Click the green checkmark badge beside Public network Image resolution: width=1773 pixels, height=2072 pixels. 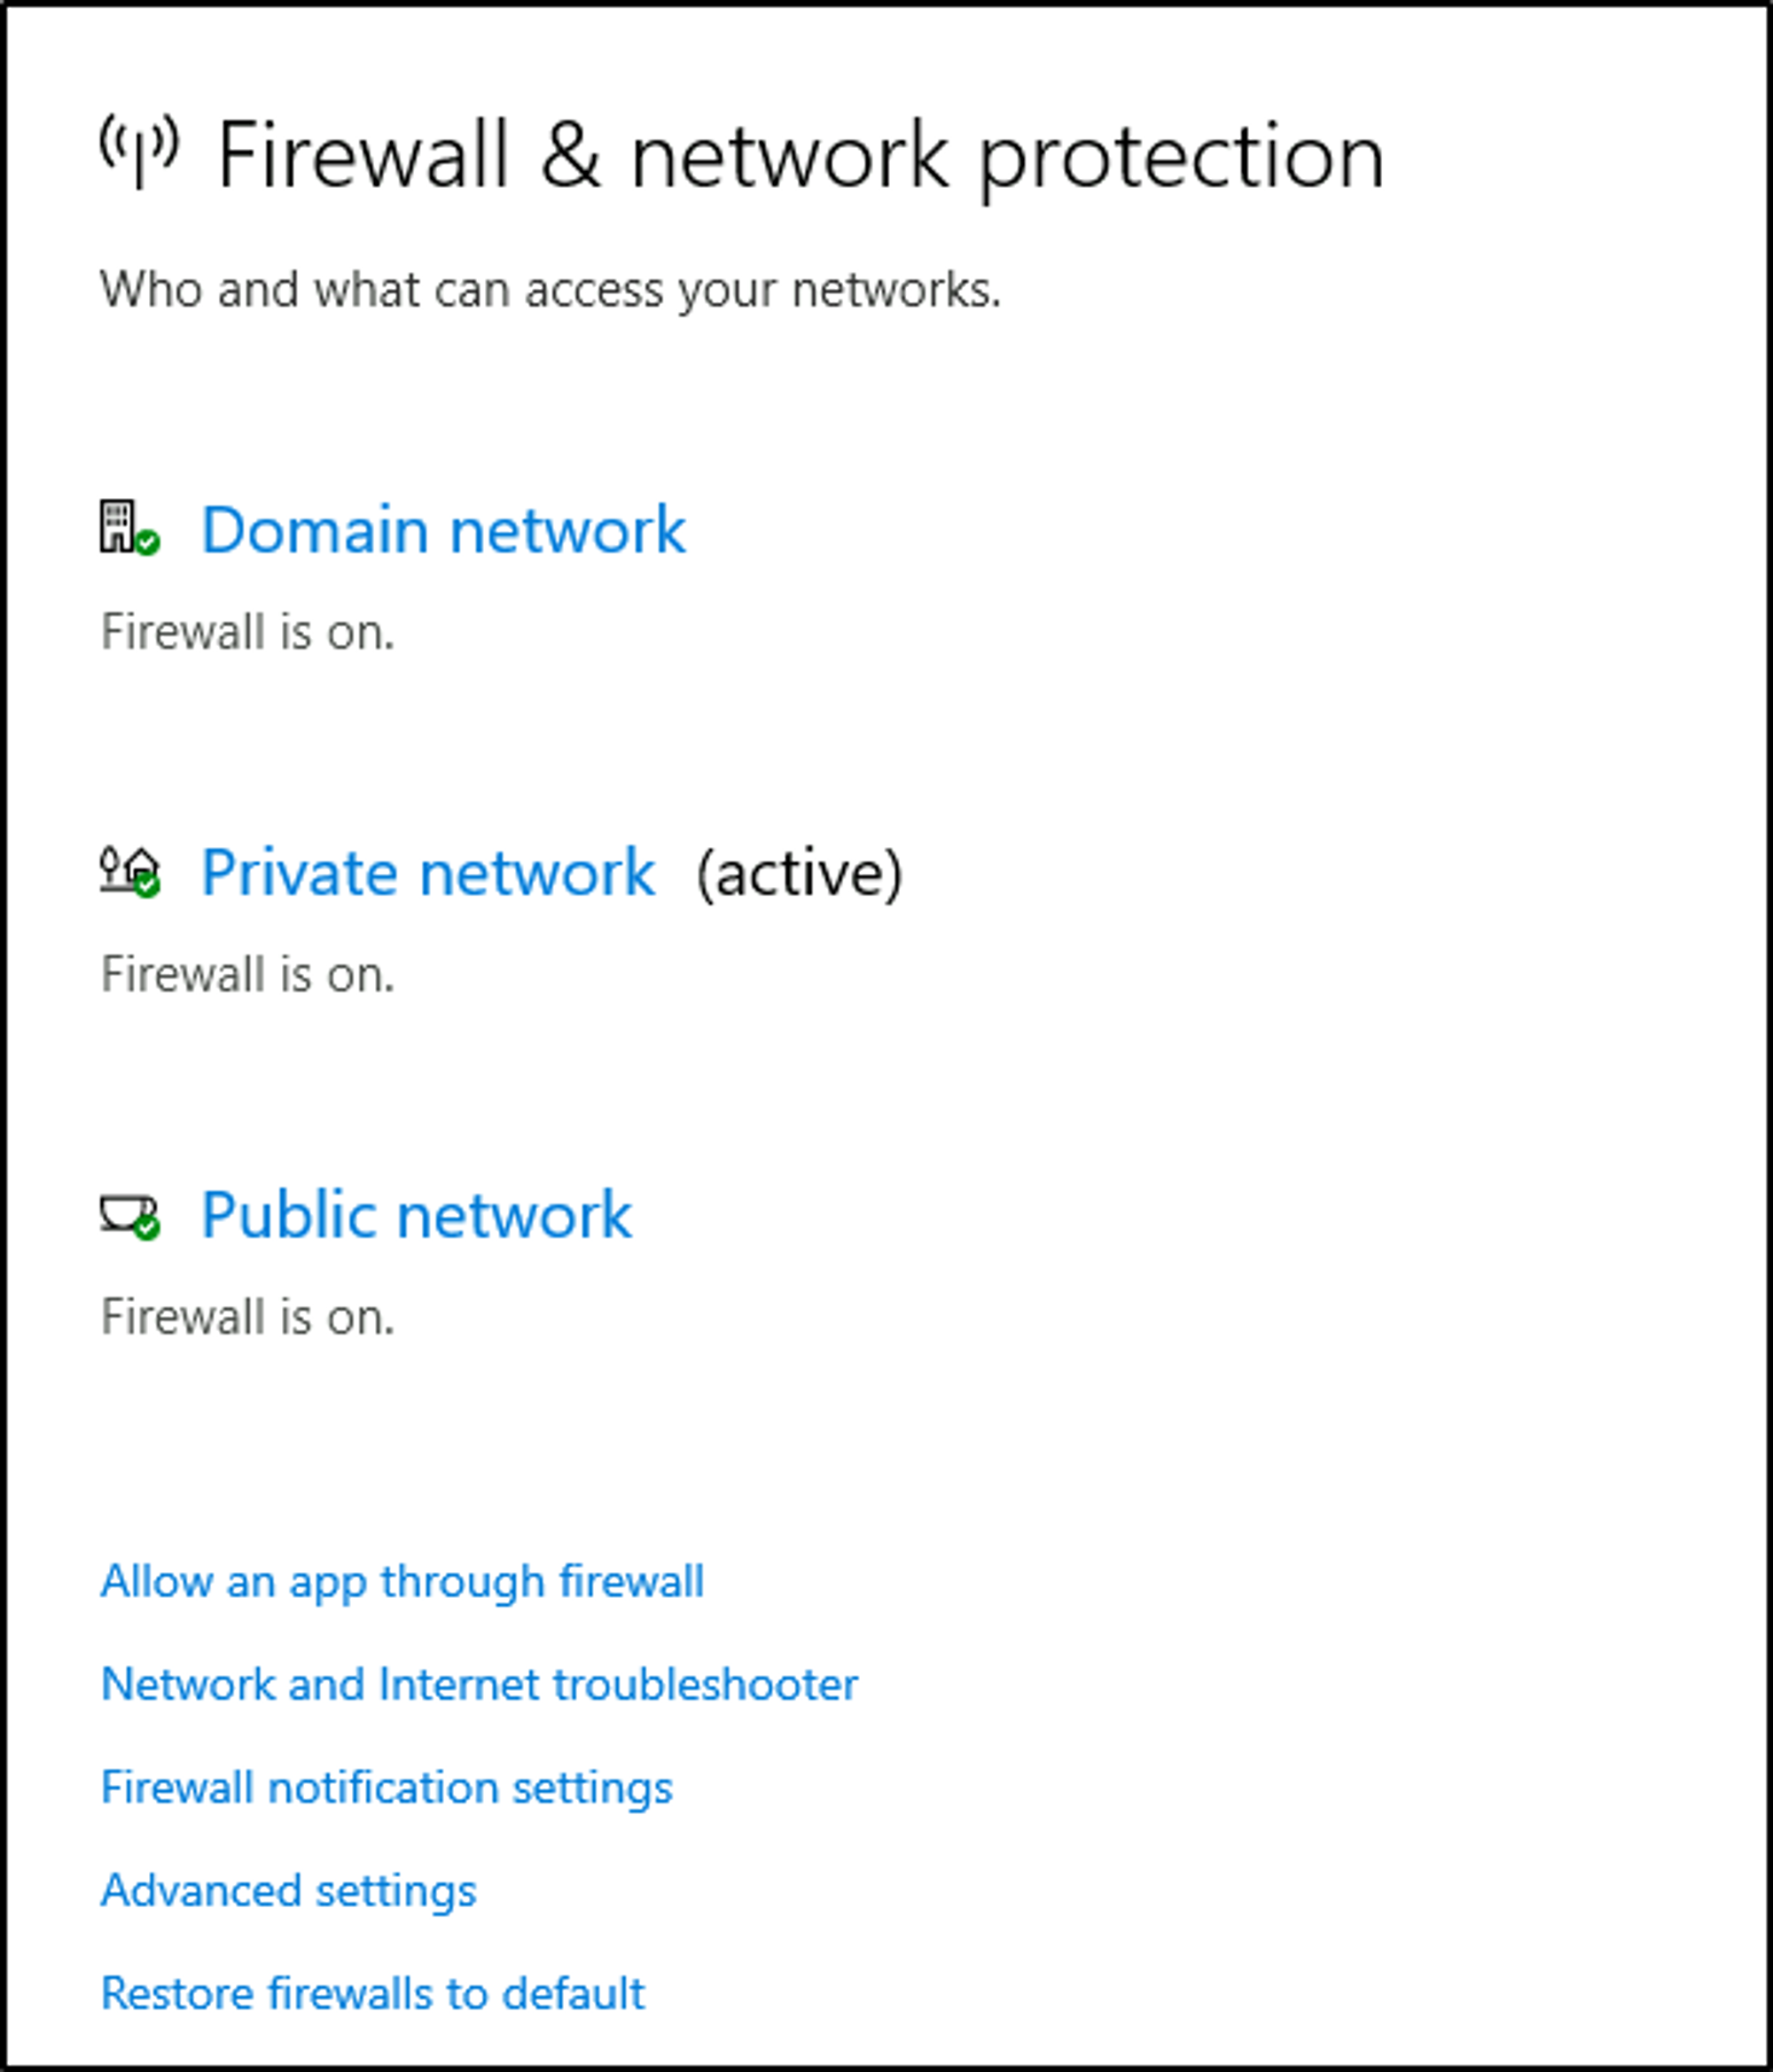click(x=147, y=1228)
